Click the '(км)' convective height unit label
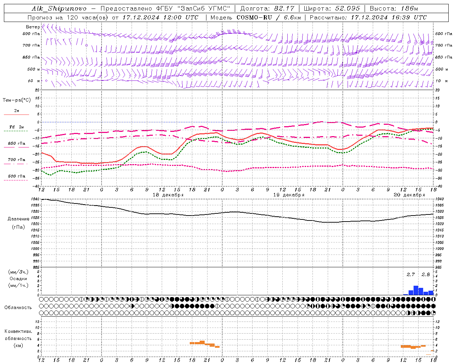454x363 pixels. click(x=18, y=346)
